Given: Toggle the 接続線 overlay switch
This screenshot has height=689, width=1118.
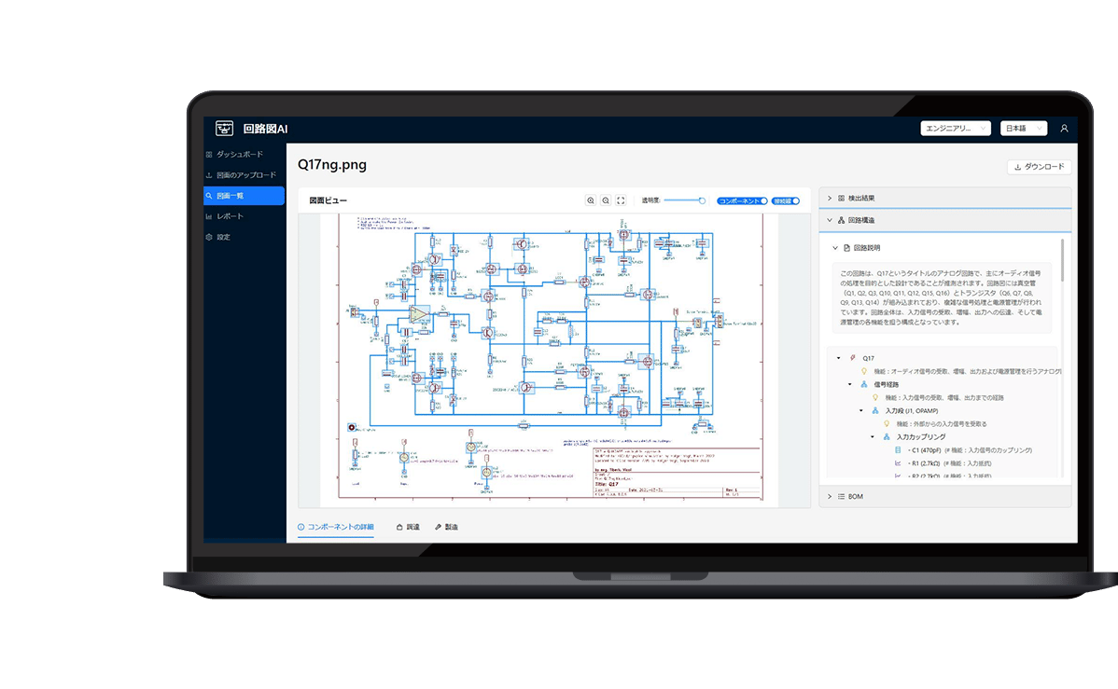Looking at the screenshot, I should point(786,200).
